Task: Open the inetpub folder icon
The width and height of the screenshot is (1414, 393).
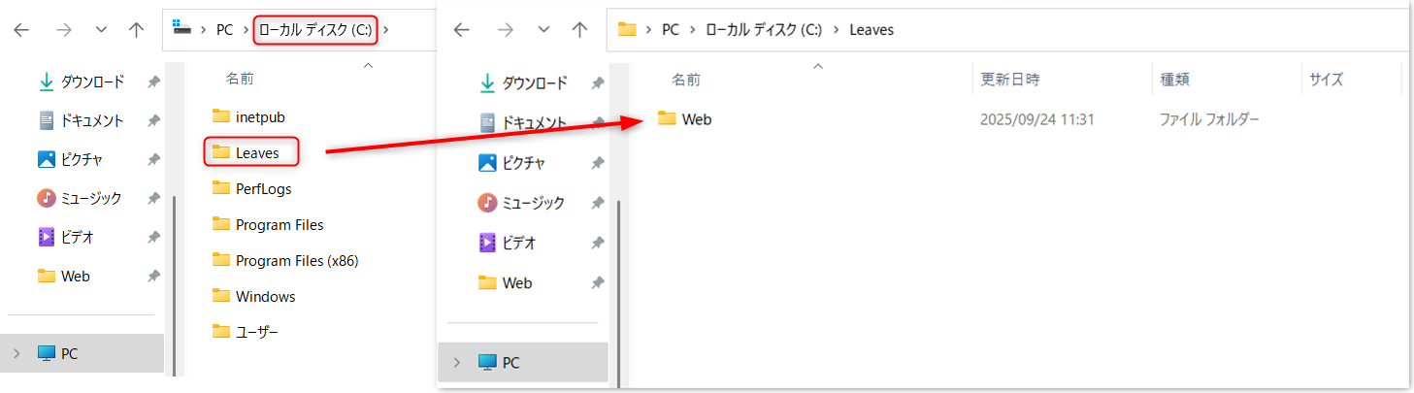Action: [x=220, y=116]
